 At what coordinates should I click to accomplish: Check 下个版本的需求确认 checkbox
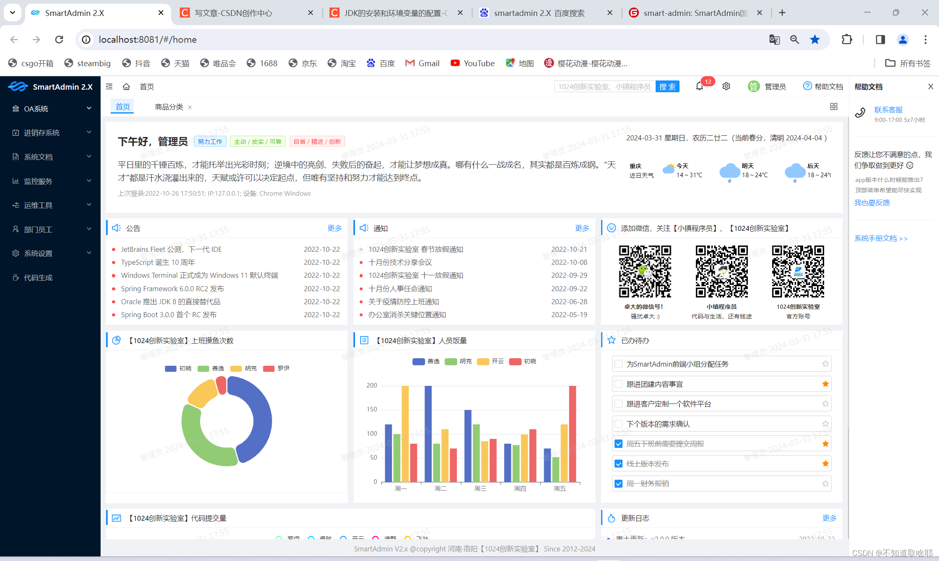coord(618,424)
